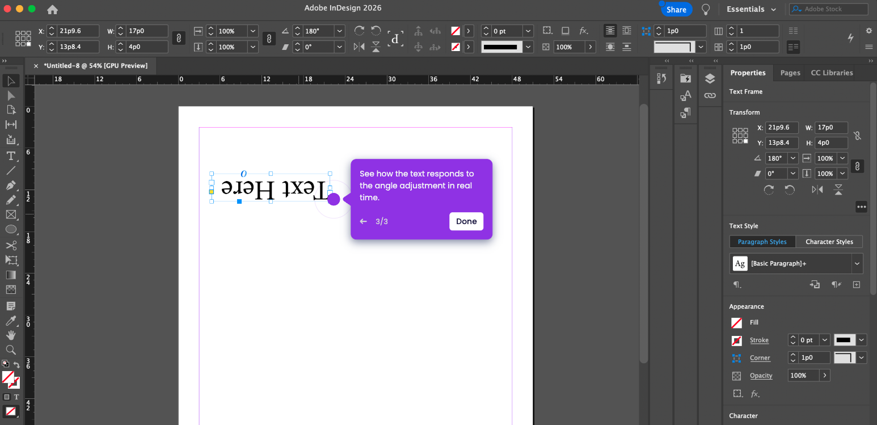Choose the Rectangle Frame tool
Viewport: 877px width, 425px height.
pos(11,214)
